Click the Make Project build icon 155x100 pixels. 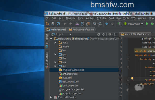point(119,24)
